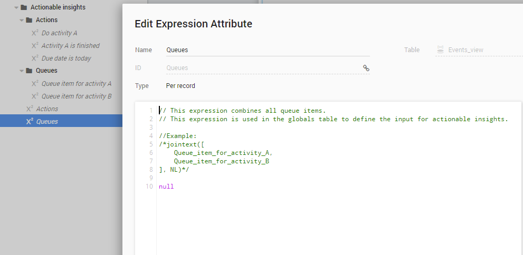Collapse the Actions subfolder arrow

click(22, 20)
